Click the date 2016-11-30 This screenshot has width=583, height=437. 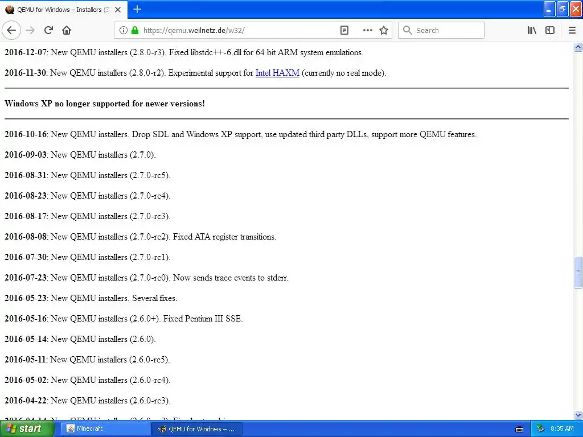click(25, 73)
